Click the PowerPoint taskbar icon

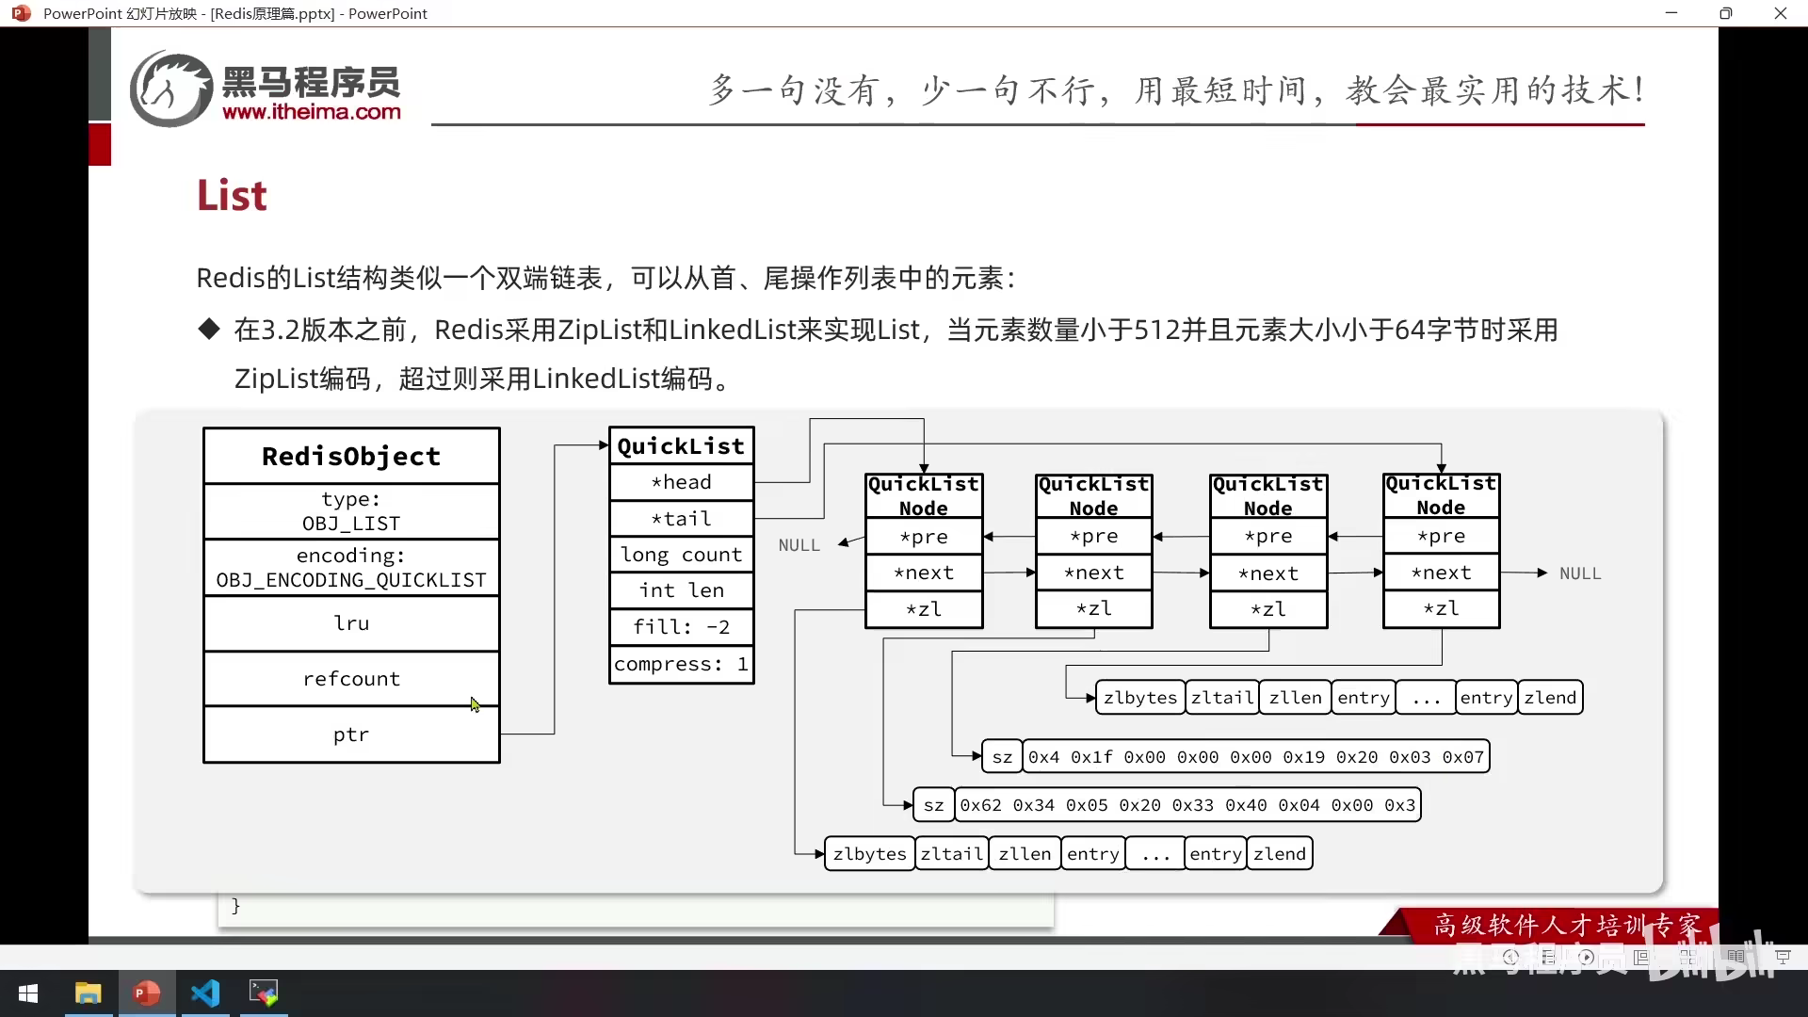tap(147, 993)
